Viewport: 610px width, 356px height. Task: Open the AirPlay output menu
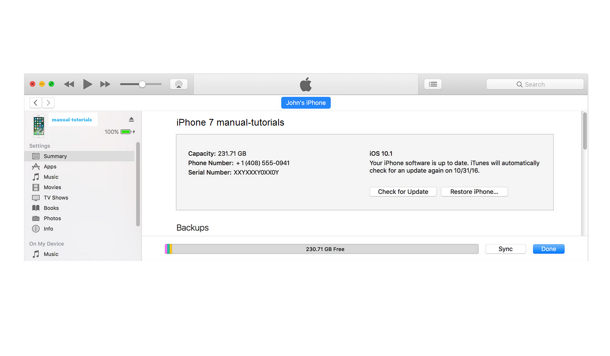(178, 84)
